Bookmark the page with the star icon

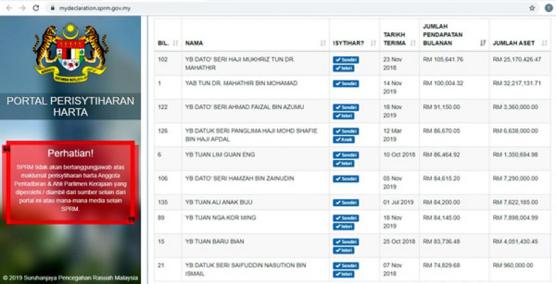pyautogui.click(x=532, y=8)
